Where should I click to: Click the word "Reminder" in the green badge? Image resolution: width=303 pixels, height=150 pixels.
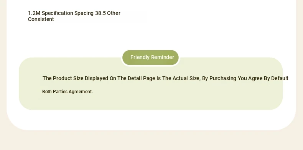pyautogui.click(x=163, y=57)
